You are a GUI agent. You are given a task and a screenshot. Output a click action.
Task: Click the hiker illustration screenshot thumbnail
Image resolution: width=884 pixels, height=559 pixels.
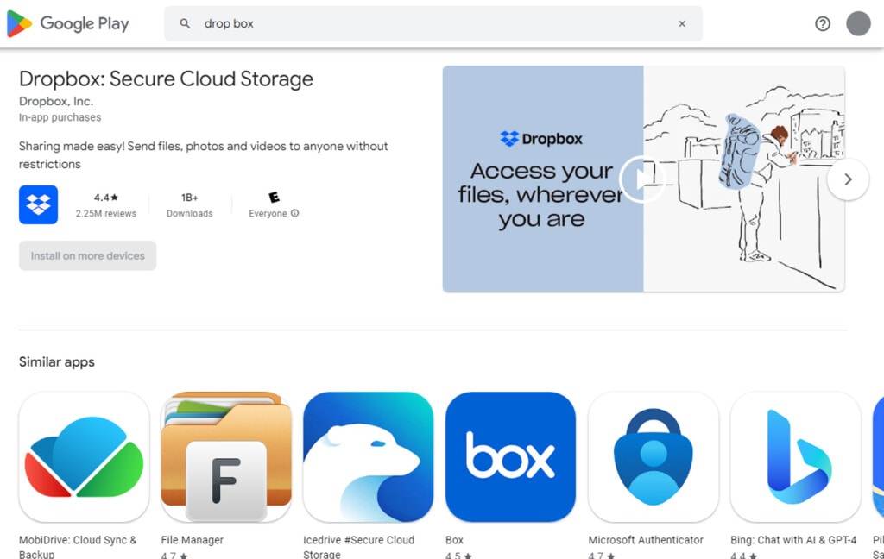click(643, 179)
